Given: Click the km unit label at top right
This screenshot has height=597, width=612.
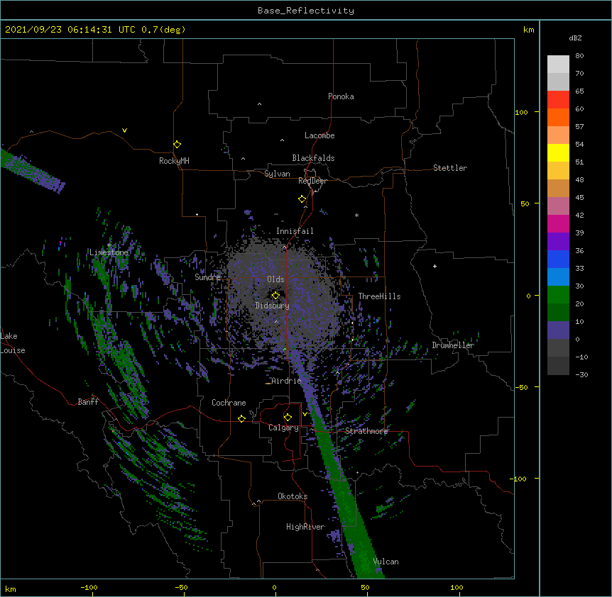Looking at the screenshot, I should [528, 30].
